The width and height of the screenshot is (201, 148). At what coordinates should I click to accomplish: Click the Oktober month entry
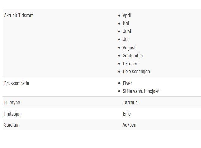(130, 63)
